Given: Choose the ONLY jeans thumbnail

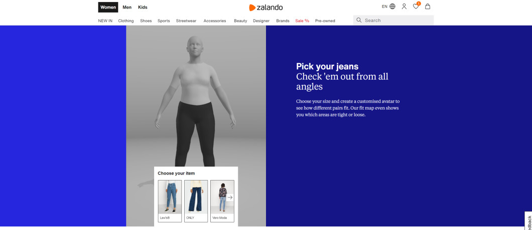Looking at the screenshot, I should (x=196, y=201).
